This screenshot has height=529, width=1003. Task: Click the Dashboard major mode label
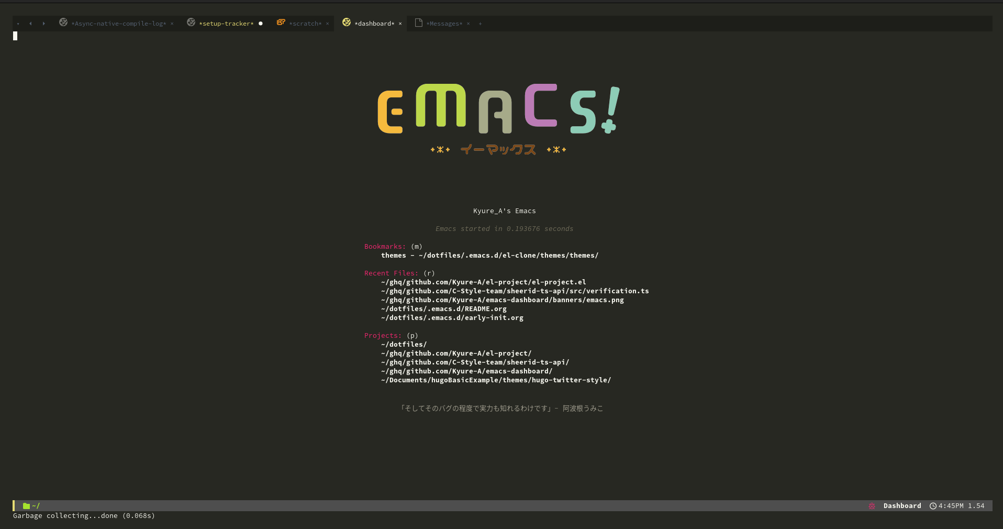(x=902, y=506)
